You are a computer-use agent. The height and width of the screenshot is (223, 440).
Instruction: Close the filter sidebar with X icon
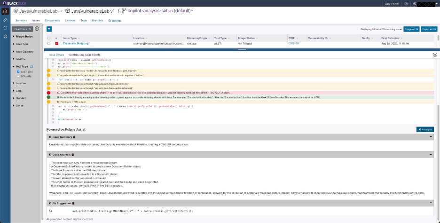[x=37, y=29]
